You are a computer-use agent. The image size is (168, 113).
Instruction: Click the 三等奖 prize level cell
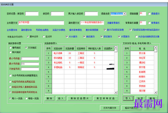81,53
